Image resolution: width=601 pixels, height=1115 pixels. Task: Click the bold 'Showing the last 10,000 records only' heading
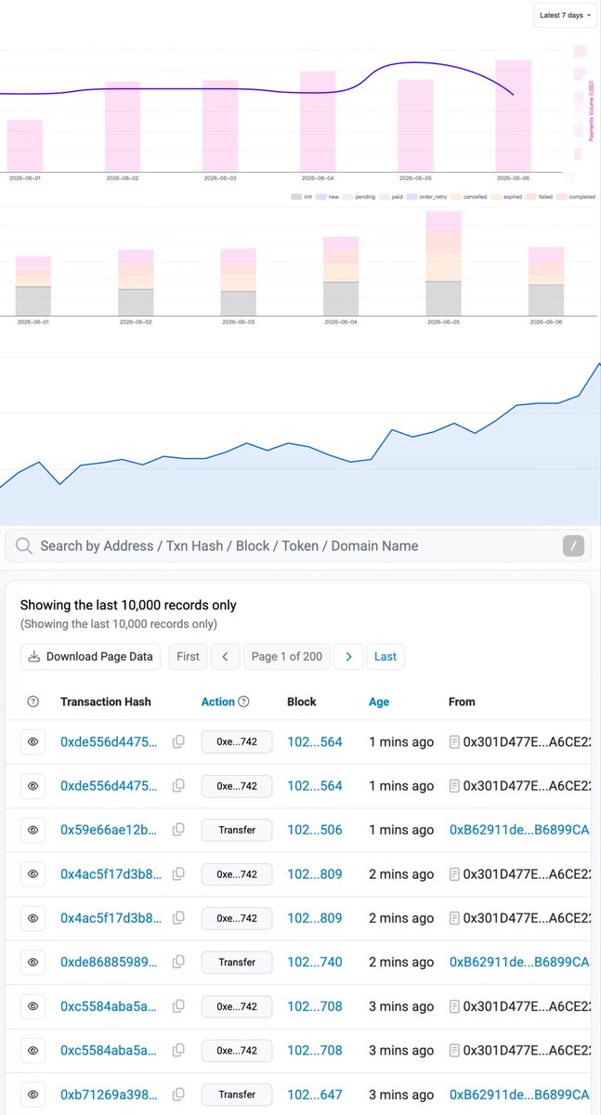[128, 605]
